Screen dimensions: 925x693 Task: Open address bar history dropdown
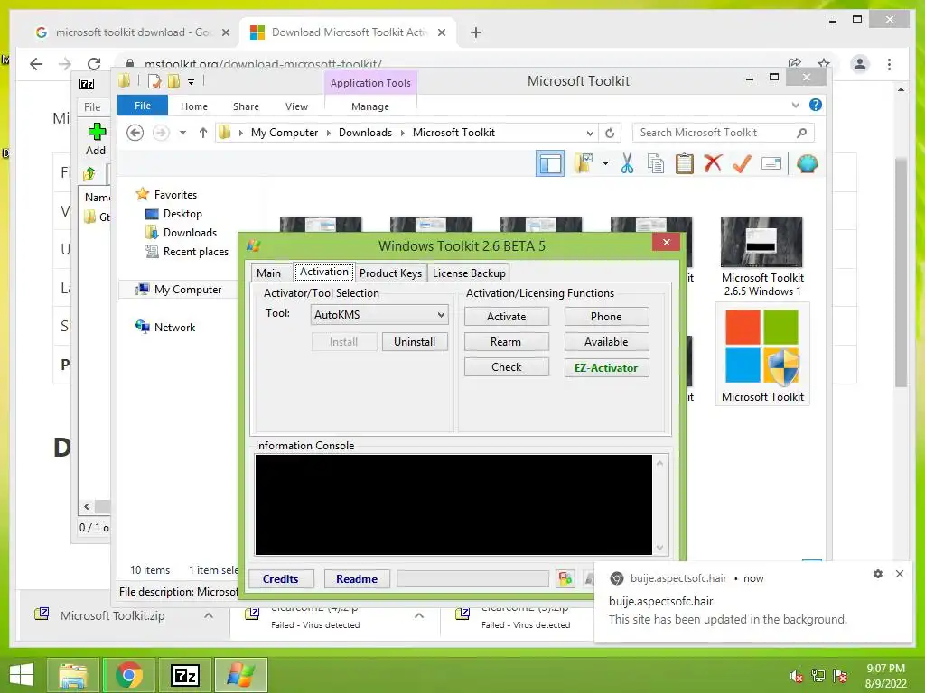pos(590,133)
